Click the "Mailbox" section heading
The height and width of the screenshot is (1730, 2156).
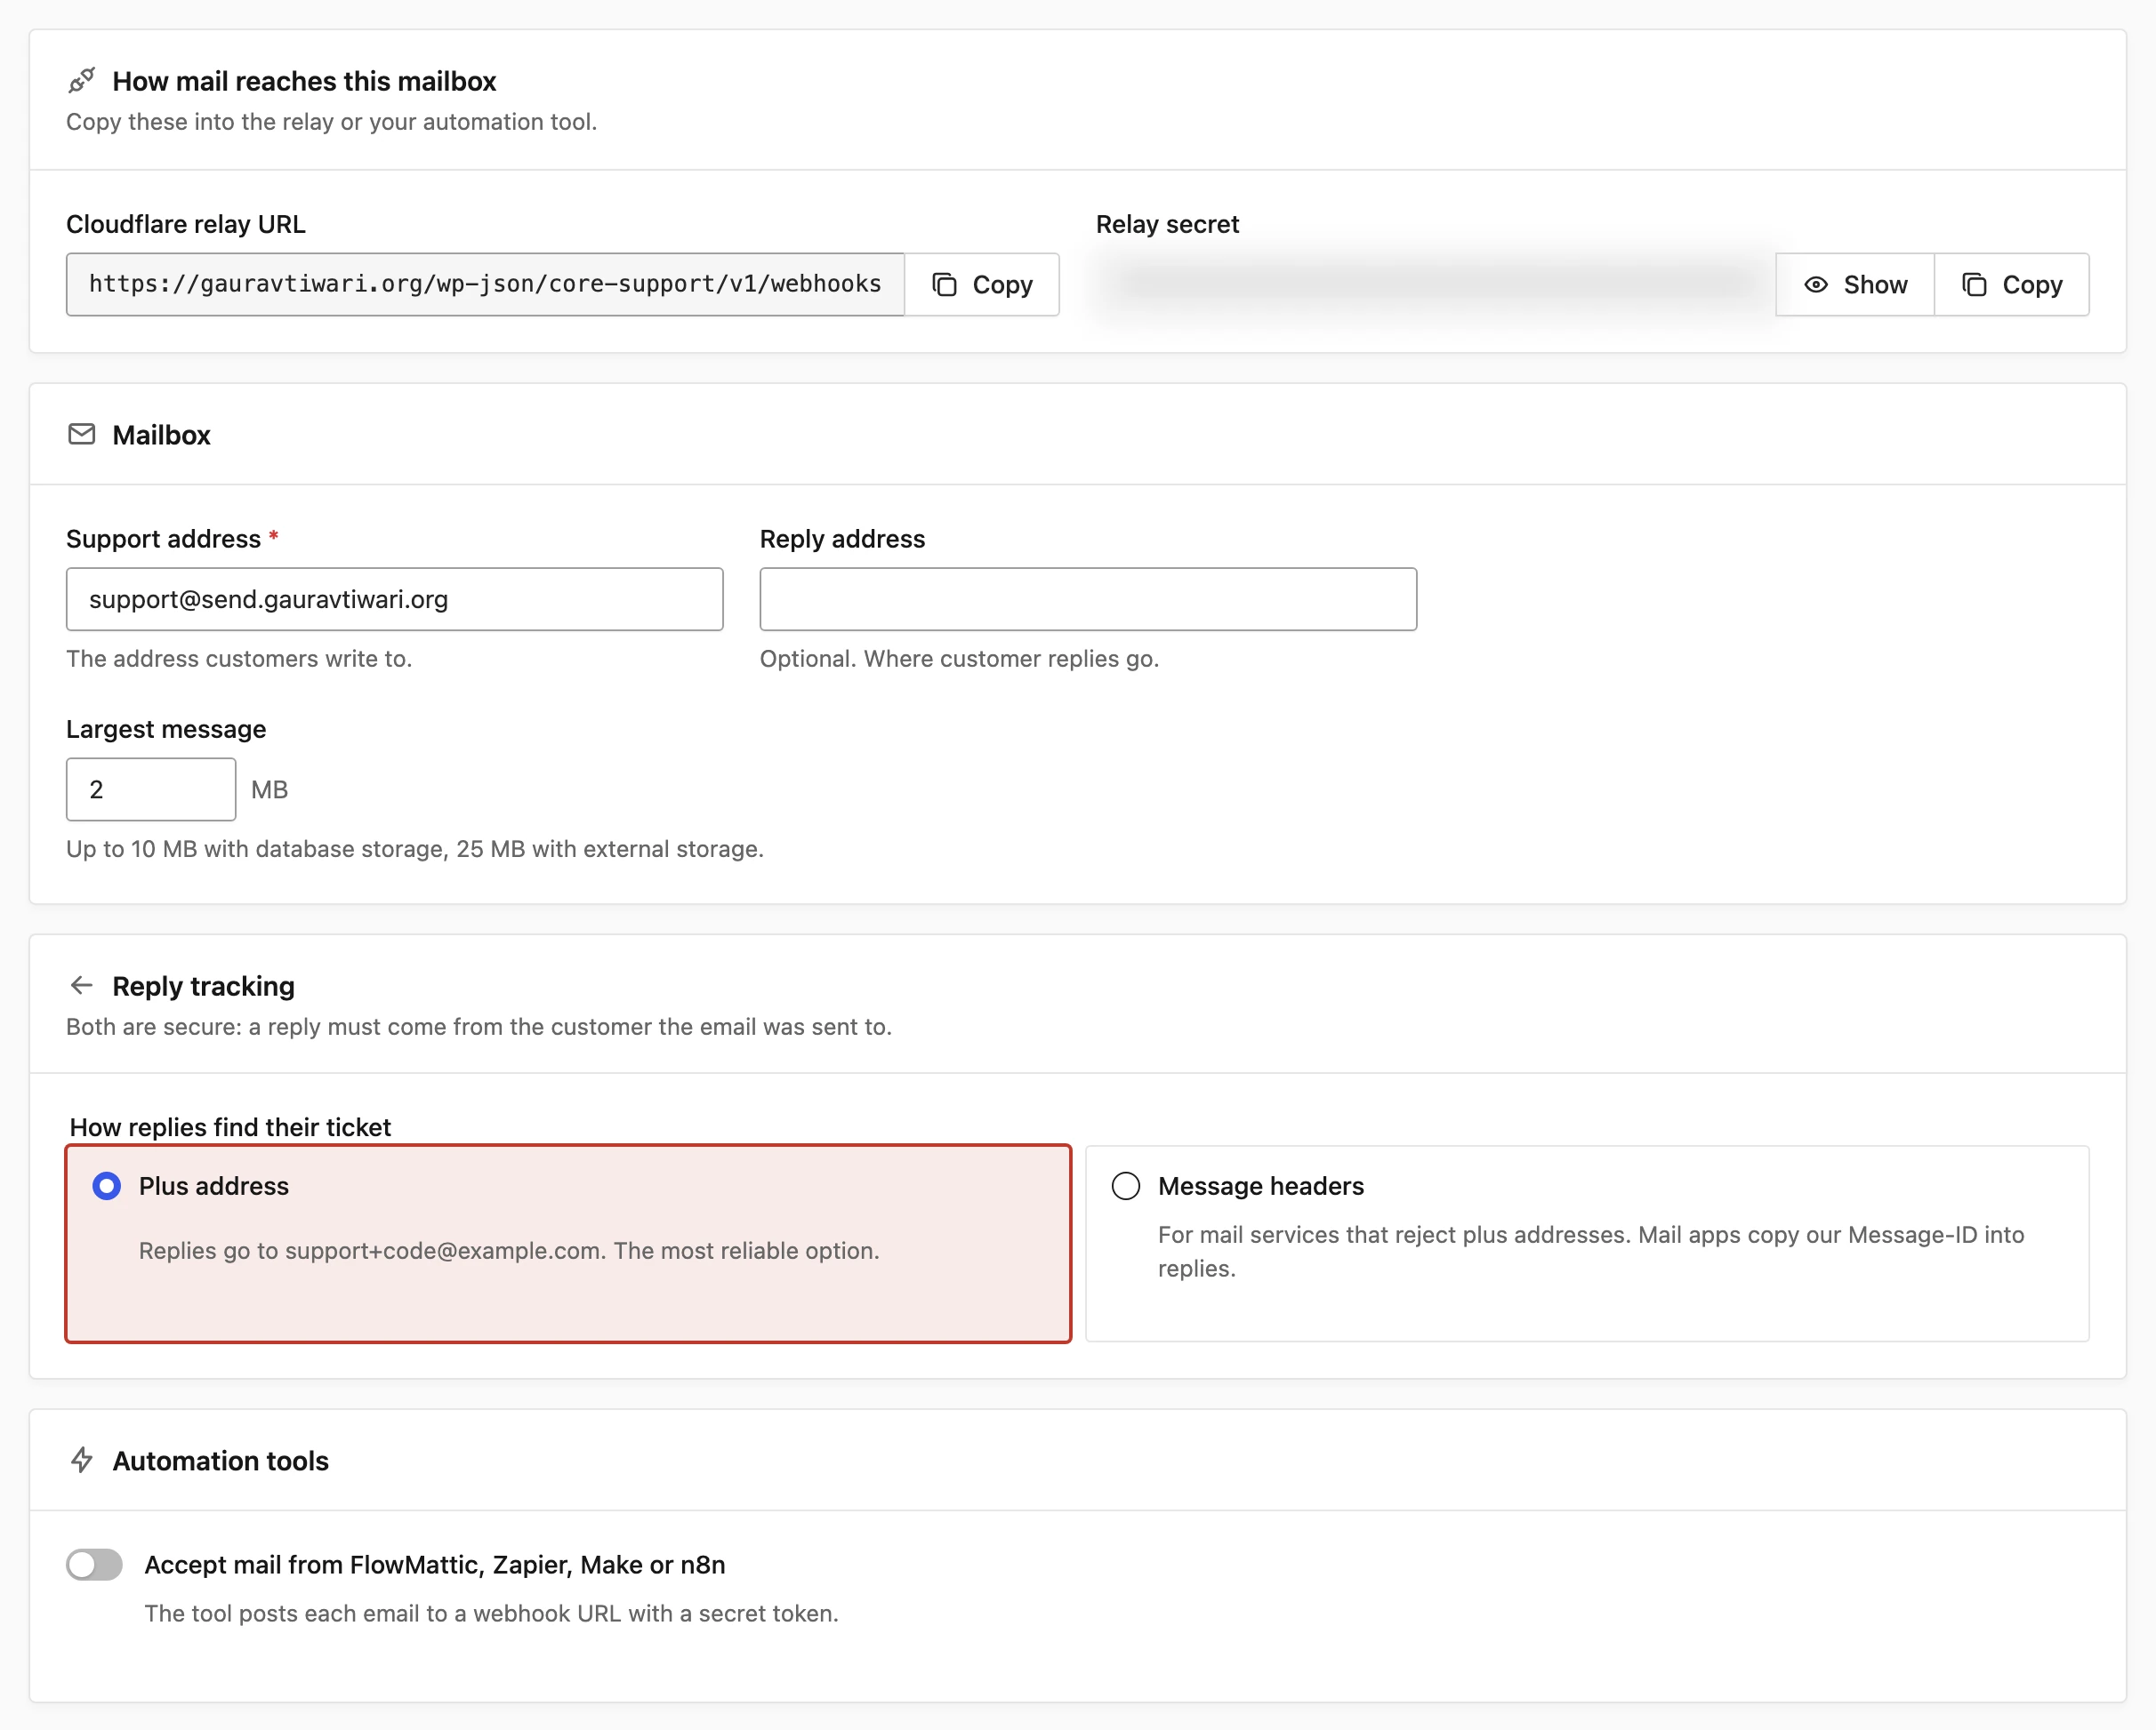click(x=161, y=435)
